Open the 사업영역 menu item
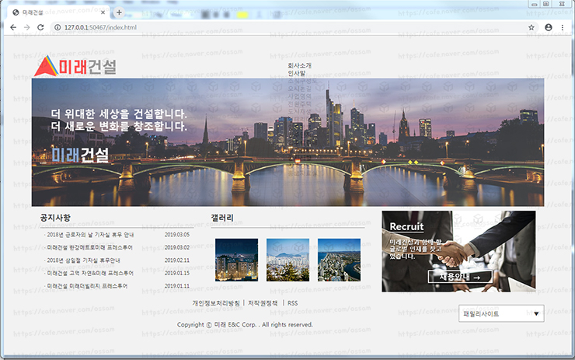The image size is (575, 360). (x=300, y=96)
